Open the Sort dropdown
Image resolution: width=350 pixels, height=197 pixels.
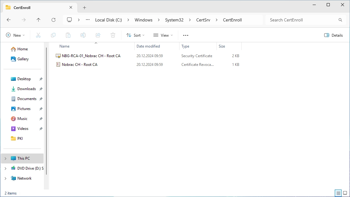[x=135, y=35]
